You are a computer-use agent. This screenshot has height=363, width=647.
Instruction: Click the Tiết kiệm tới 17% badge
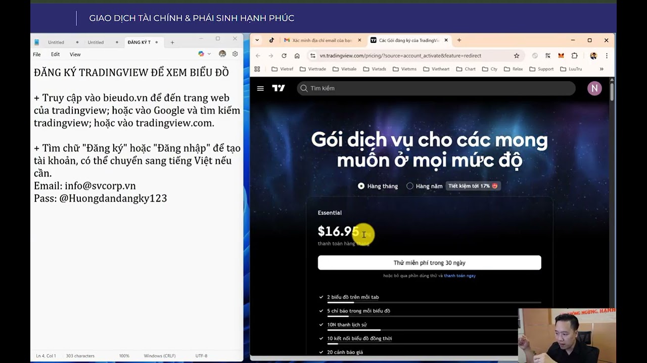[473, 186]
